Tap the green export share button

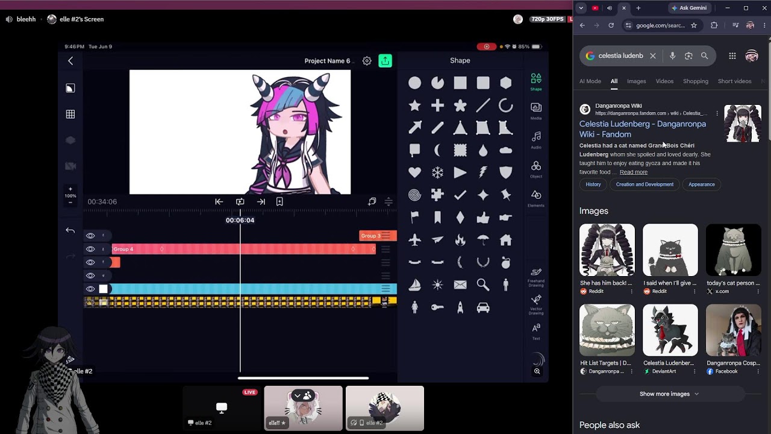point(385,61)
